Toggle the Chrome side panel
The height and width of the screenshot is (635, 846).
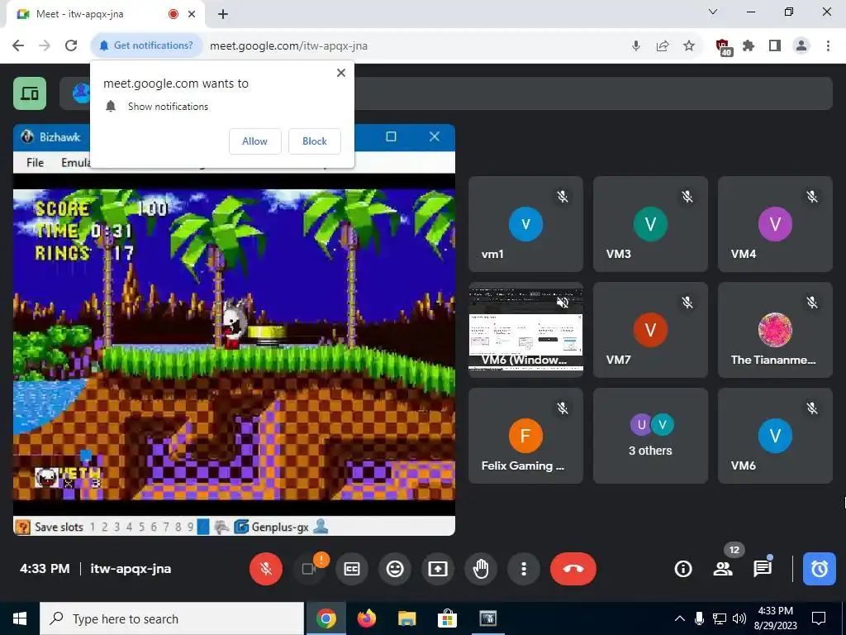[x=775, y=46]
